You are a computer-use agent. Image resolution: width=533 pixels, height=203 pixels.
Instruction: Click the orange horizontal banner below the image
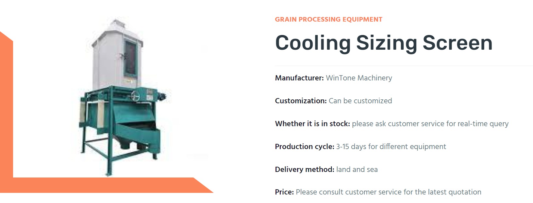pos(105,185)
